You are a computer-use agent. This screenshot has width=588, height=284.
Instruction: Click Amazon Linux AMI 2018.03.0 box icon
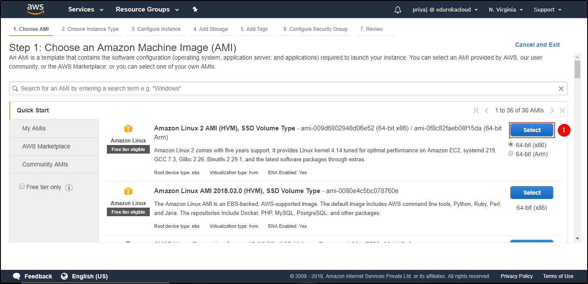click(x=128, y=191)
